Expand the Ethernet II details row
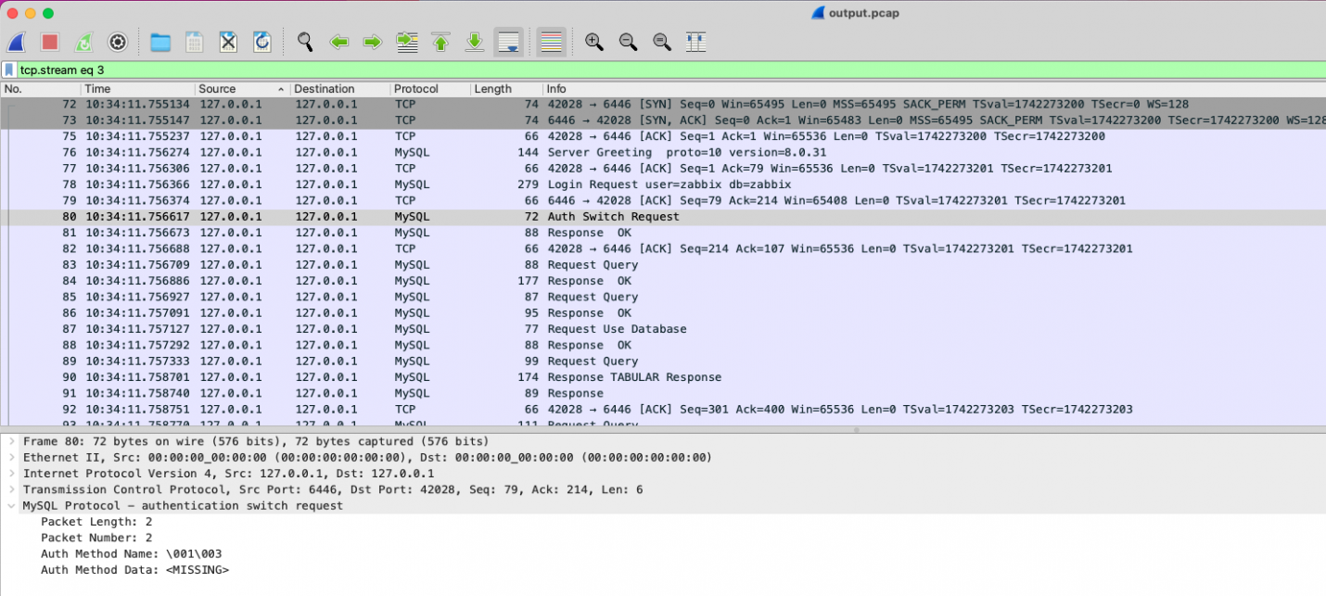The image size is (1326, 596). tap(12, 457)
